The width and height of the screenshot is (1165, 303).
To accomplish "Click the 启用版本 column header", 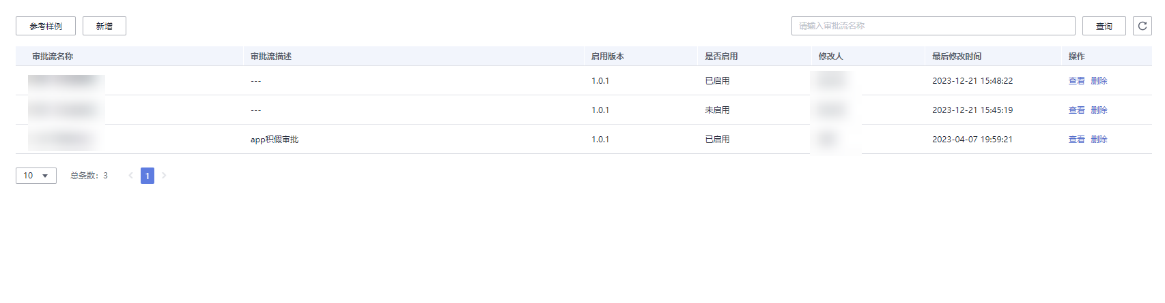I will [x=608, y=57].
